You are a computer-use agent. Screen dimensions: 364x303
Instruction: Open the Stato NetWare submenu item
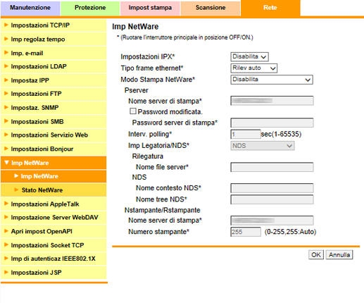pos(54,190)
